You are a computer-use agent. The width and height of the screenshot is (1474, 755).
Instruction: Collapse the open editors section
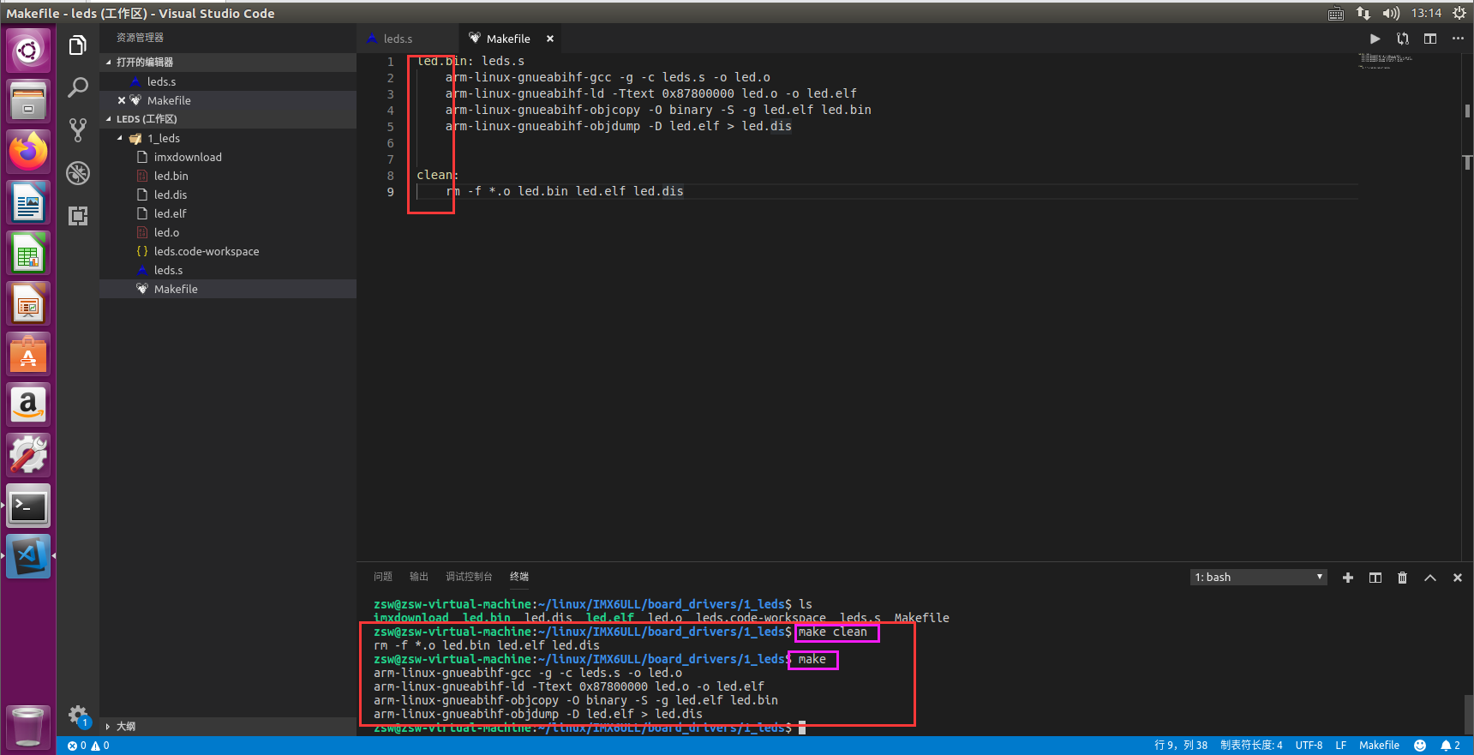[x=228, y=63]
